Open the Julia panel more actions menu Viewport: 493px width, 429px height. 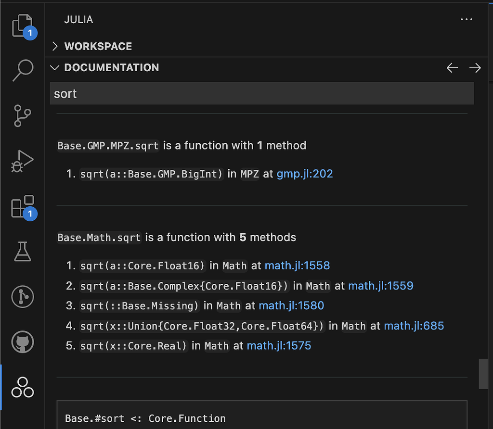(x=466, y=19)
